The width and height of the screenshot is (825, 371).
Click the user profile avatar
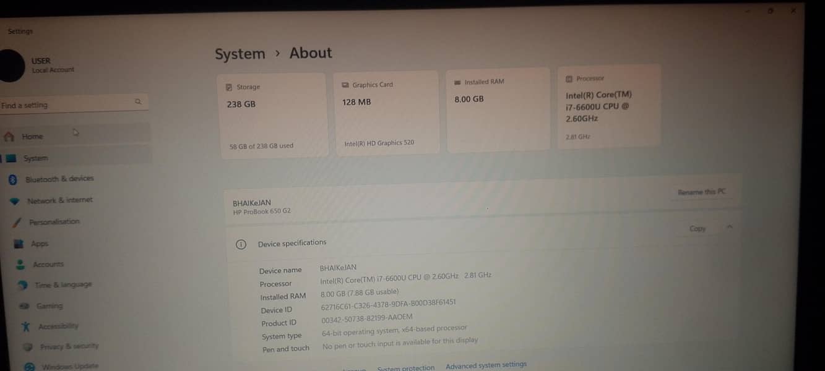tap(9, 65)
